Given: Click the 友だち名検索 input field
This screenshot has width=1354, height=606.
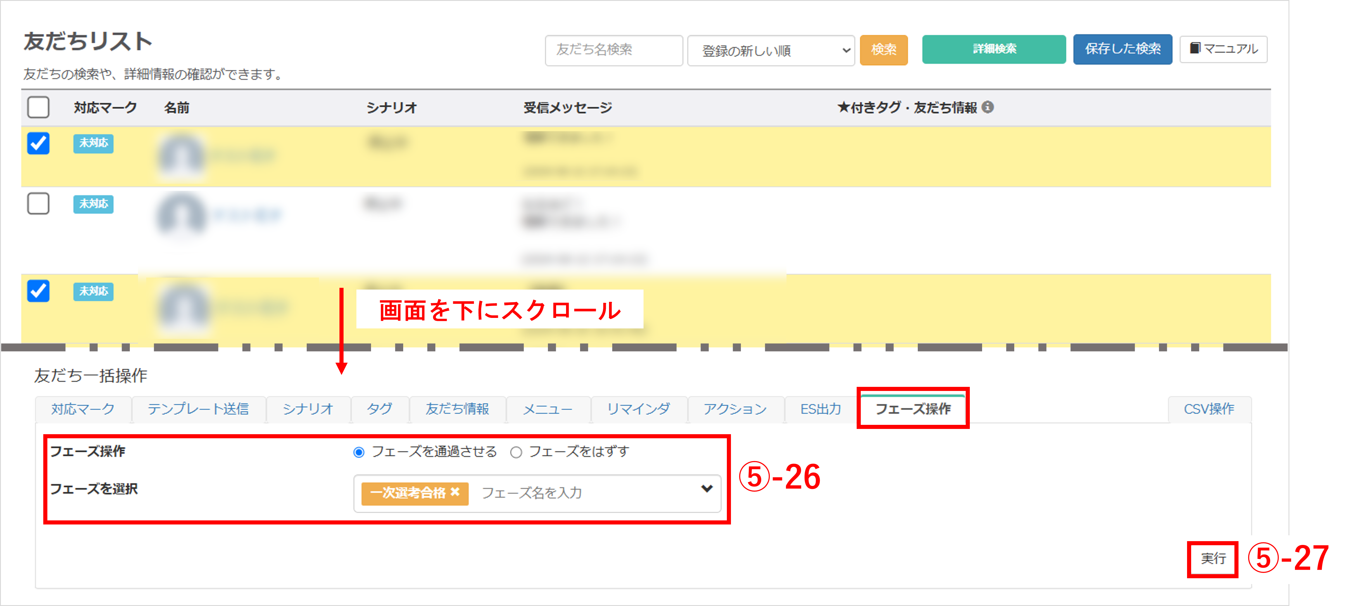Looking at the screenshot, I should (x=613, y=50).
